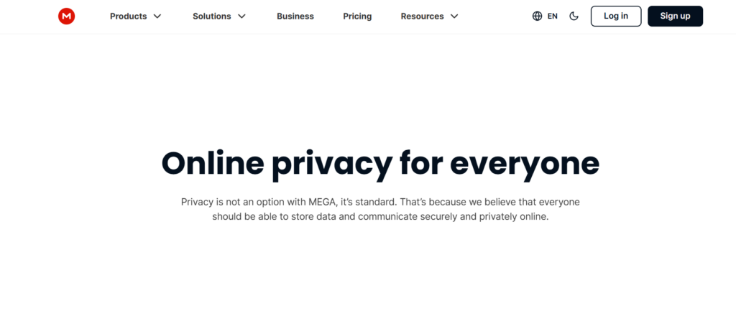The height and width of the screenshot is (334, 736).
Task: Expand the Resources chevron arrow
Action: click(x=454, y=17)
